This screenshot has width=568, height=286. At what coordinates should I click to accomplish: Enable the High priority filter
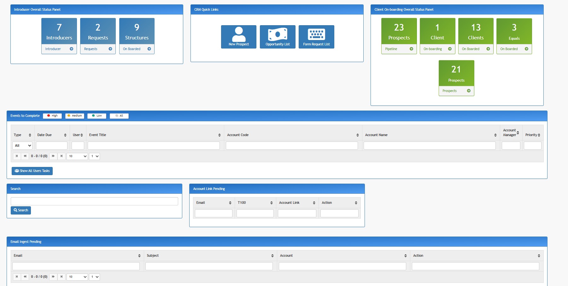point(52,116)
